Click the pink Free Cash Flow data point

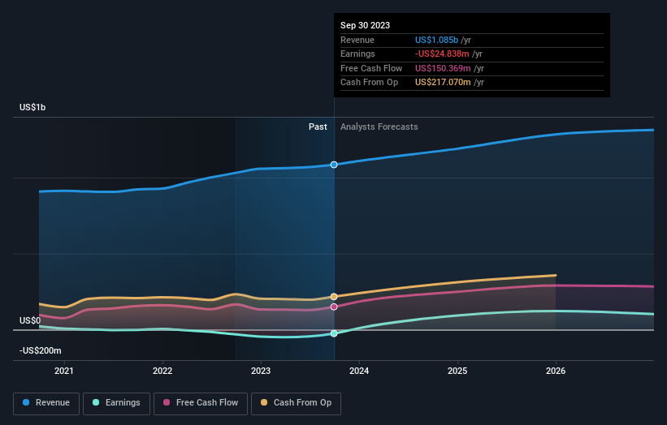tap(334, 307)
